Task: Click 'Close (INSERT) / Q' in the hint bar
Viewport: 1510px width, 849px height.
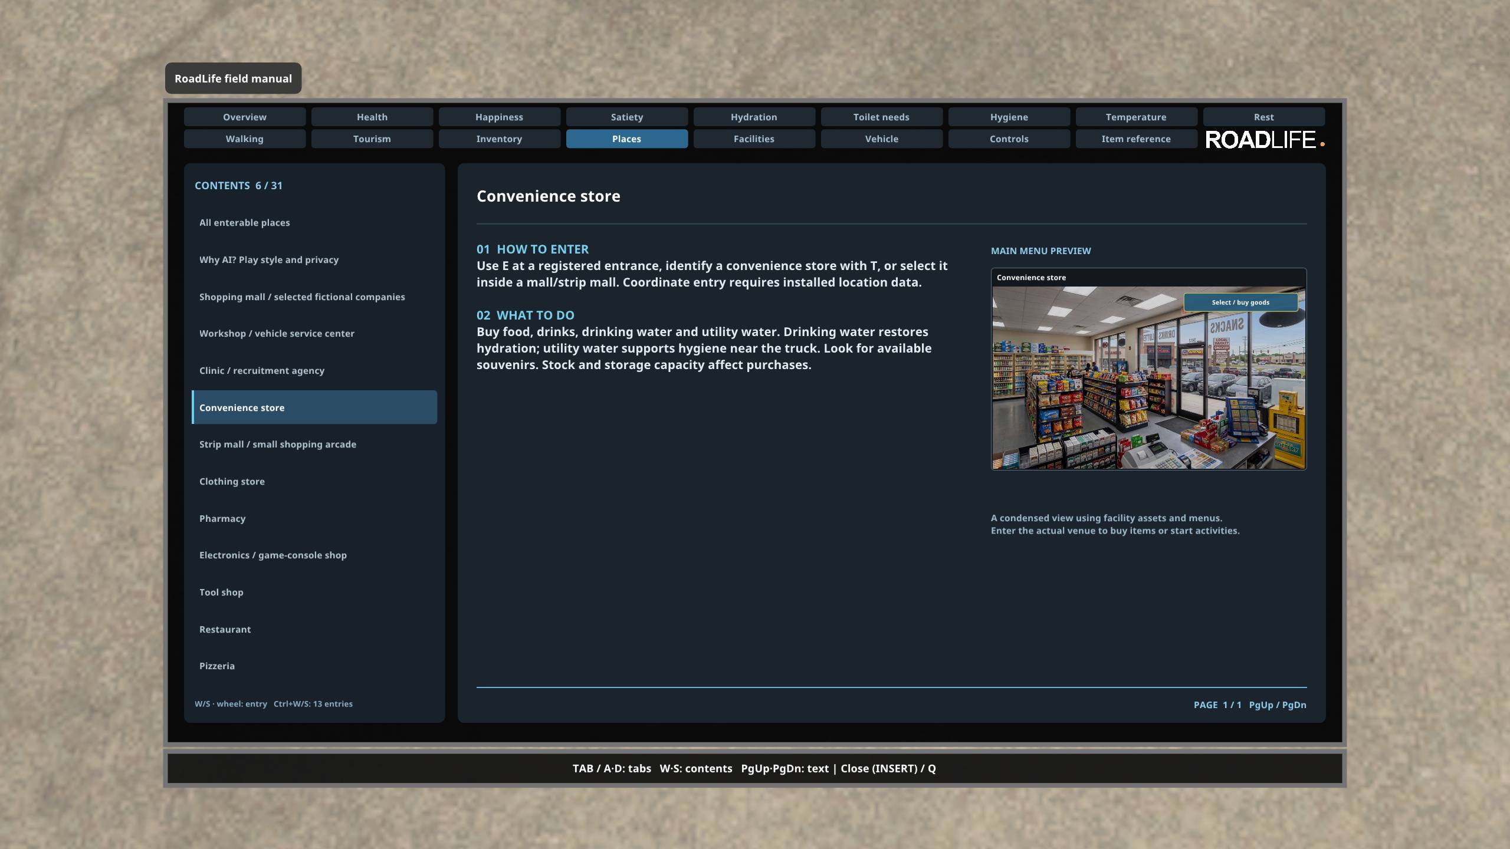Action: (x=888, y=768)
